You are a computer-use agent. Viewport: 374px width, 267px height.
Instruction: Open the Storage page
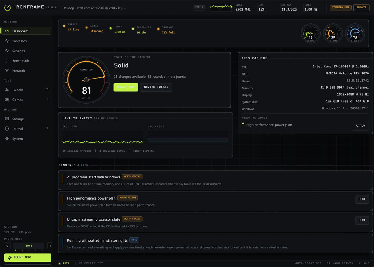pyautogui.click(x=26, y=119)
